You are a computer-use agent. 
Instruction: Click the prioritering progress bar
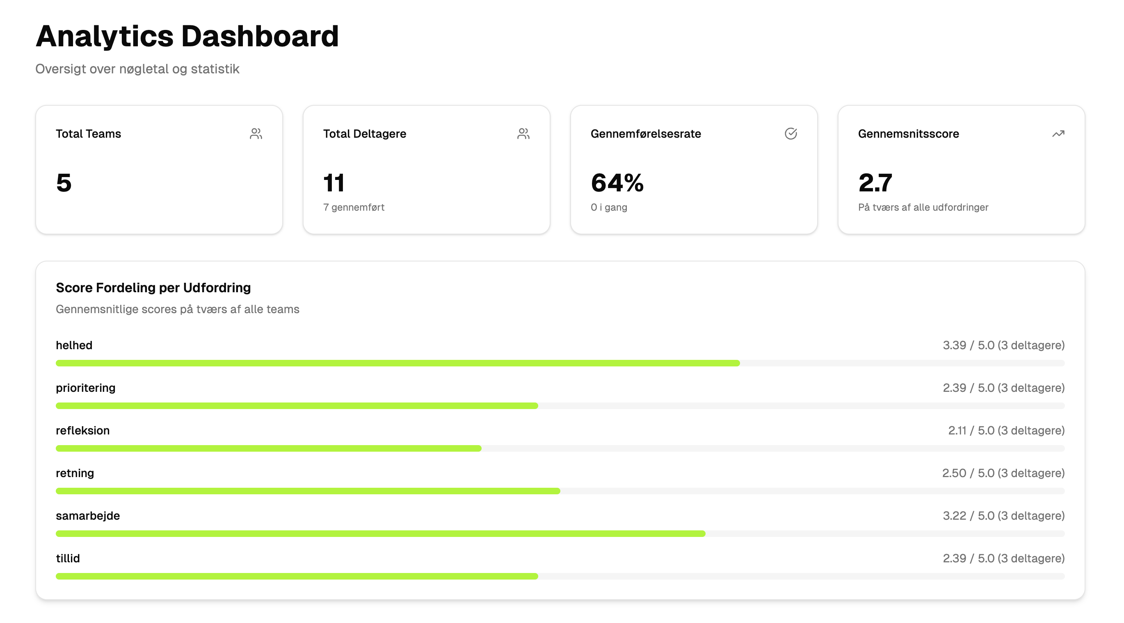coord(560,406)
